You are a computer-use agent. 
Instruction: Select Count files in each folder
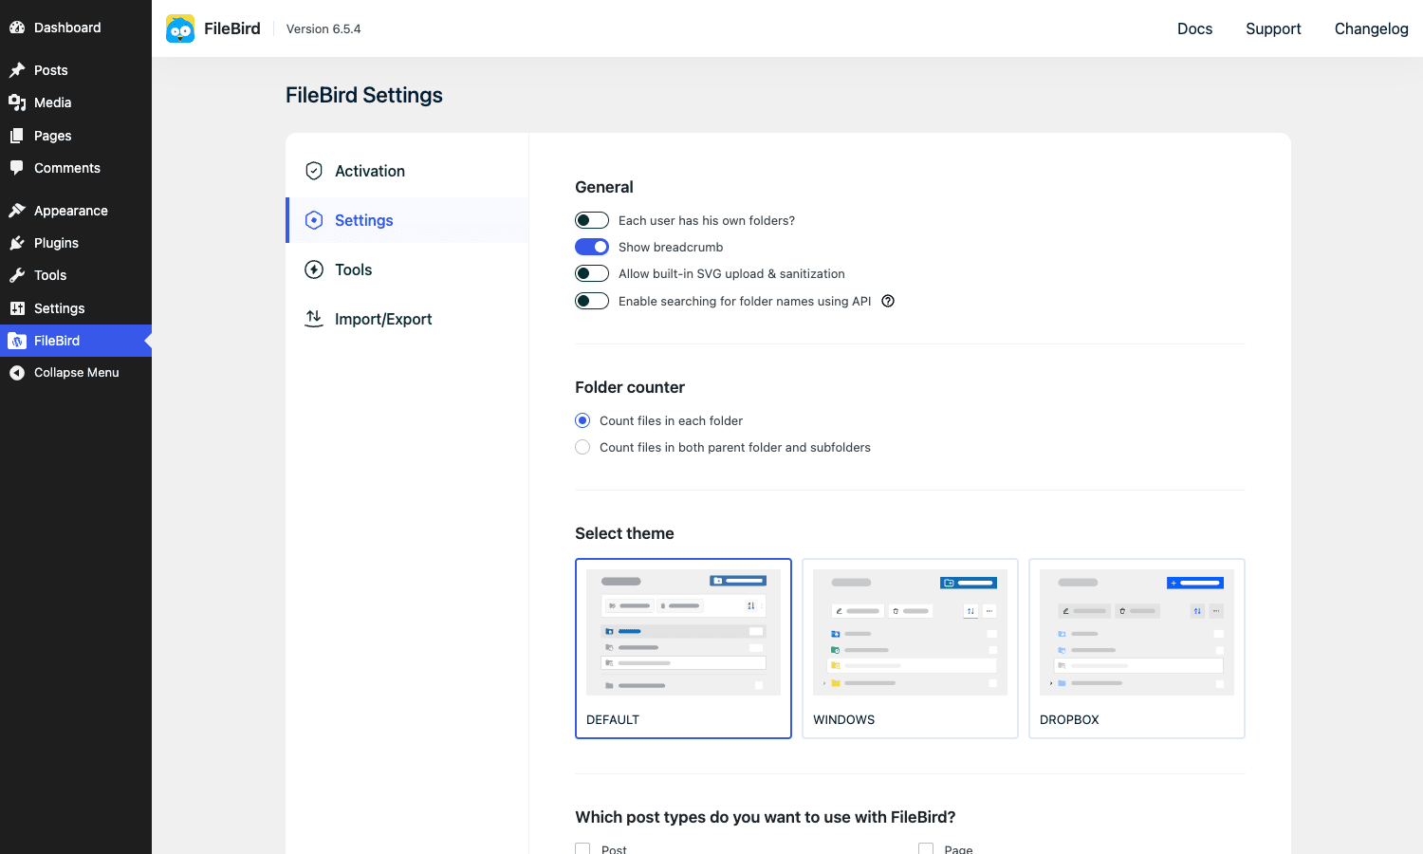(582, 420)
